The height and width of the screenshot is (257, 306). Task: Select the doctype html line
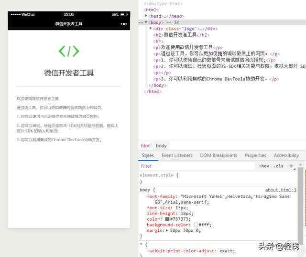[x=163, y=4]
